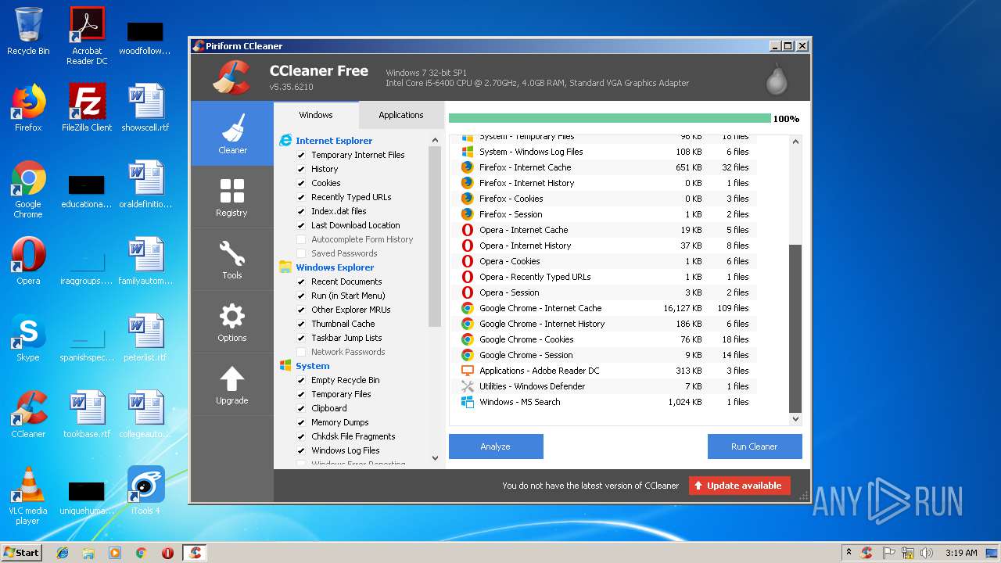This screenshot has height=563, width=1001.
Task: Enable Saved Passwords cleaning
Action: tap(301, 253)
